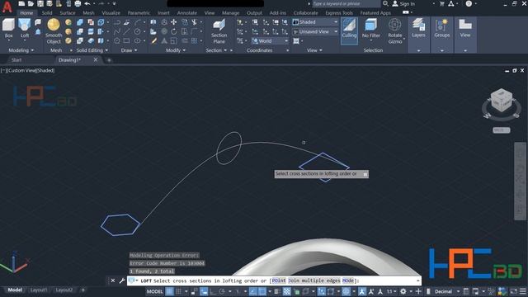528x297 pixels.
Task: Click the LOFT command line input
Action: tap(274, 280)
